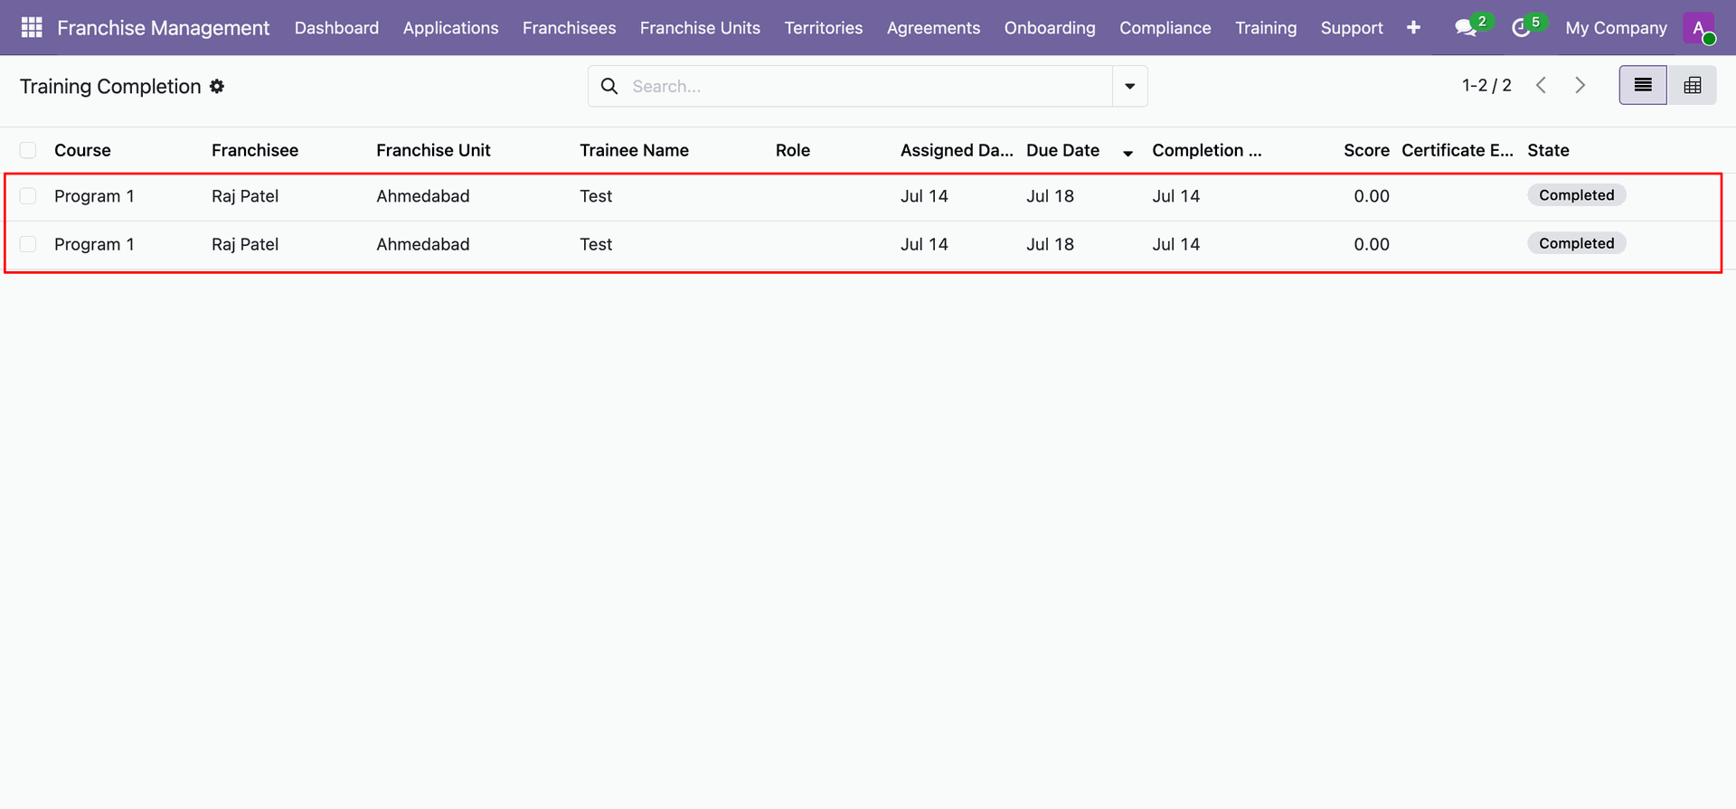Click Ahmedabad in the first row
1736x809 pixels.
click(x=423, y=196)
